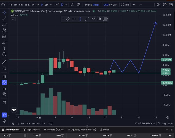Screen dimensions: 175x138
Task: Denominate chart in WETH
Action: pos(114,5)
